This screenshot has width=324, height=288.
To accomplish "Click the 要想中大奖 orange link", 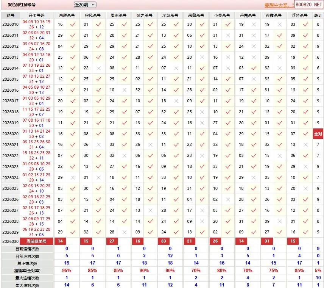I will [279, 5].
